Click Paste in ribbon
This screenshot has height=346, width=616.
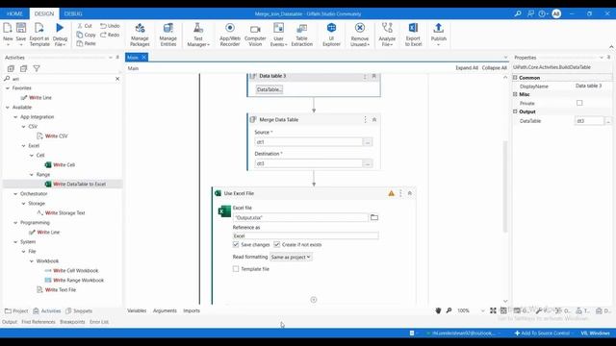(x=86, y=43)
